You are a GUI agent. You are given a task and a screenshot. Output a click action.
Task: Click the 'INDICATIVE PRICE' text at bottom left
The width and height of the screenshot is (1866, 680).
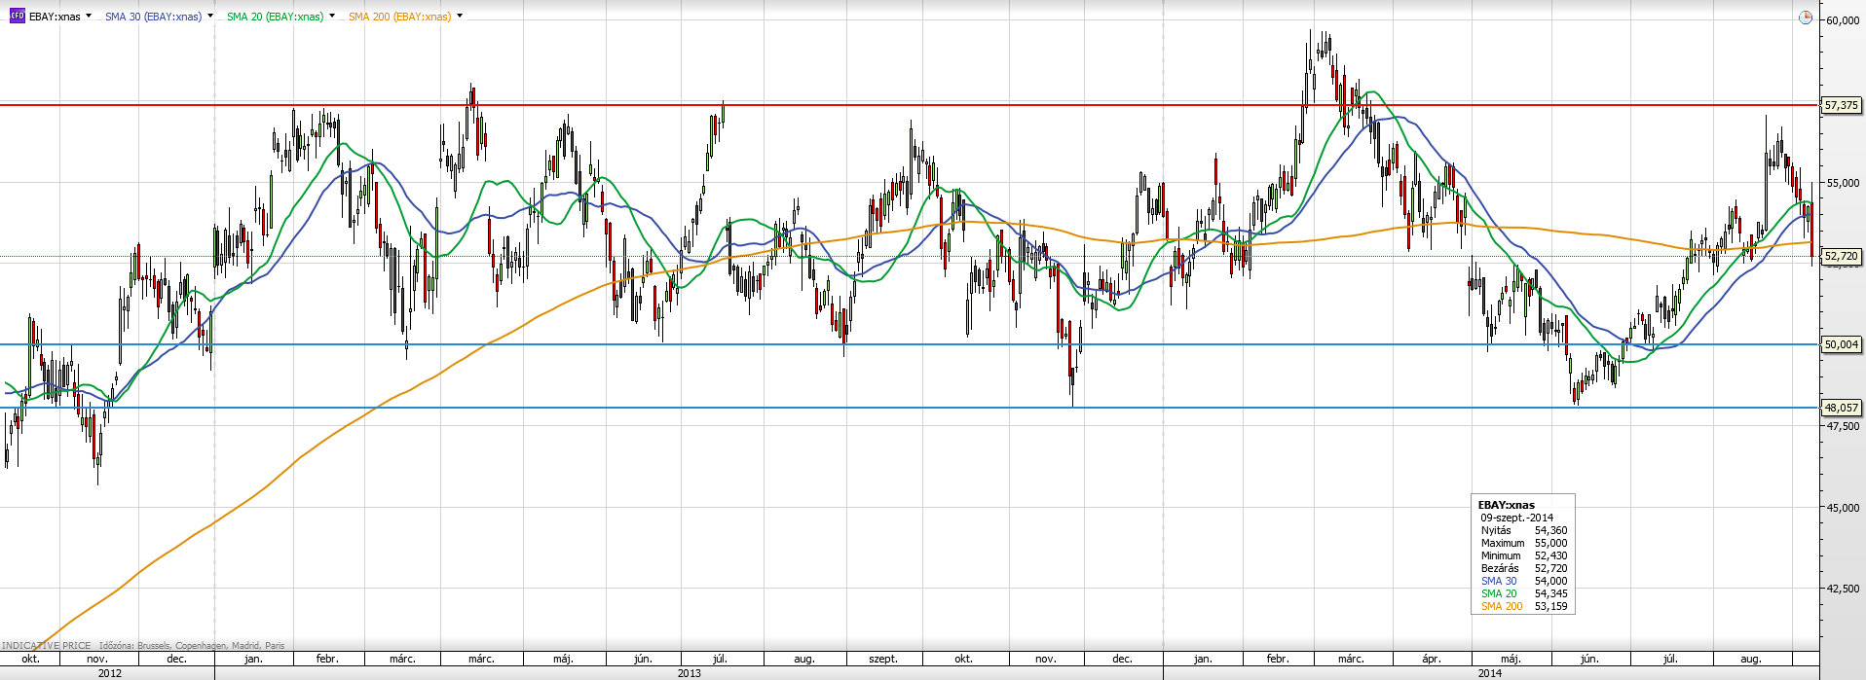pyautogui.click(x=46, y=645)
